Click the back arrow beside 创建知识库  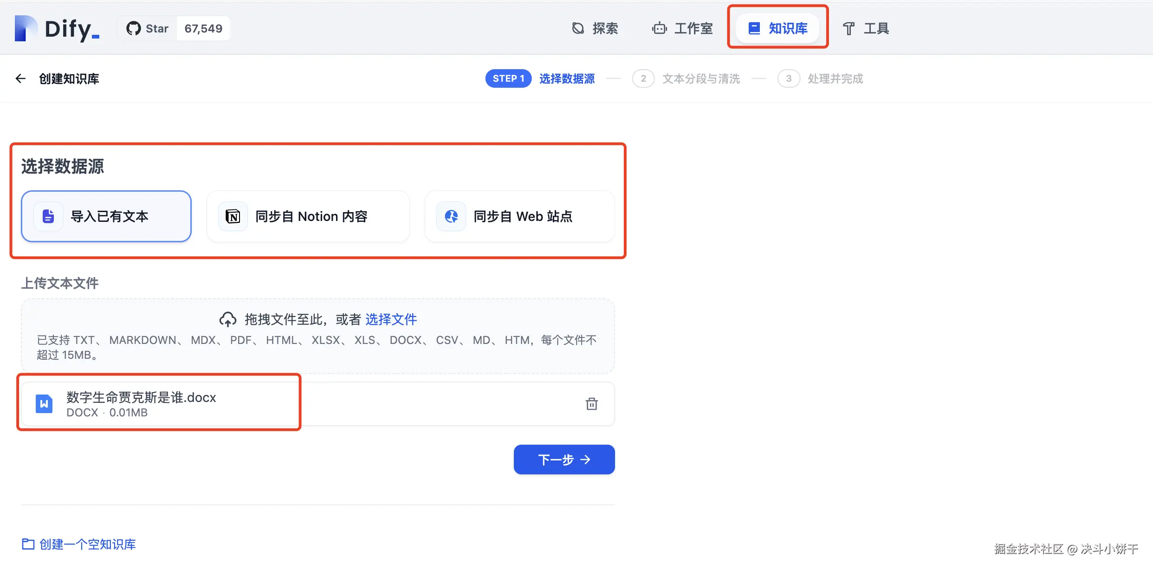[x=20, y=79]
